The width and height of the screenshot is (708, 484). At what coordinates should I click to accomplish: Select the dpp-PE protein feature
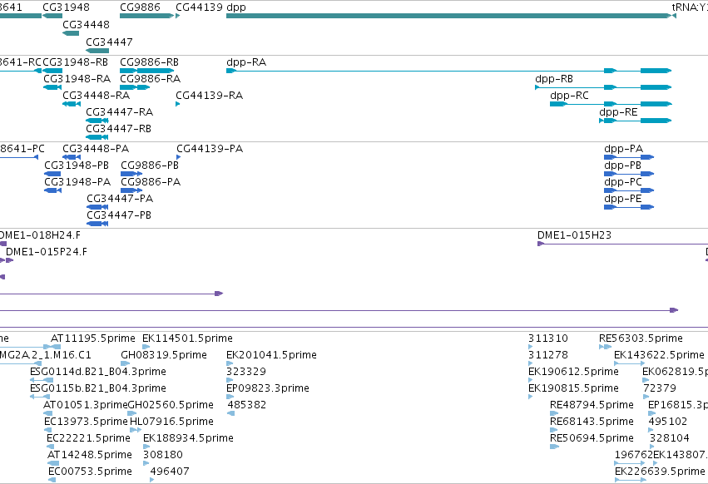point(629,207)
